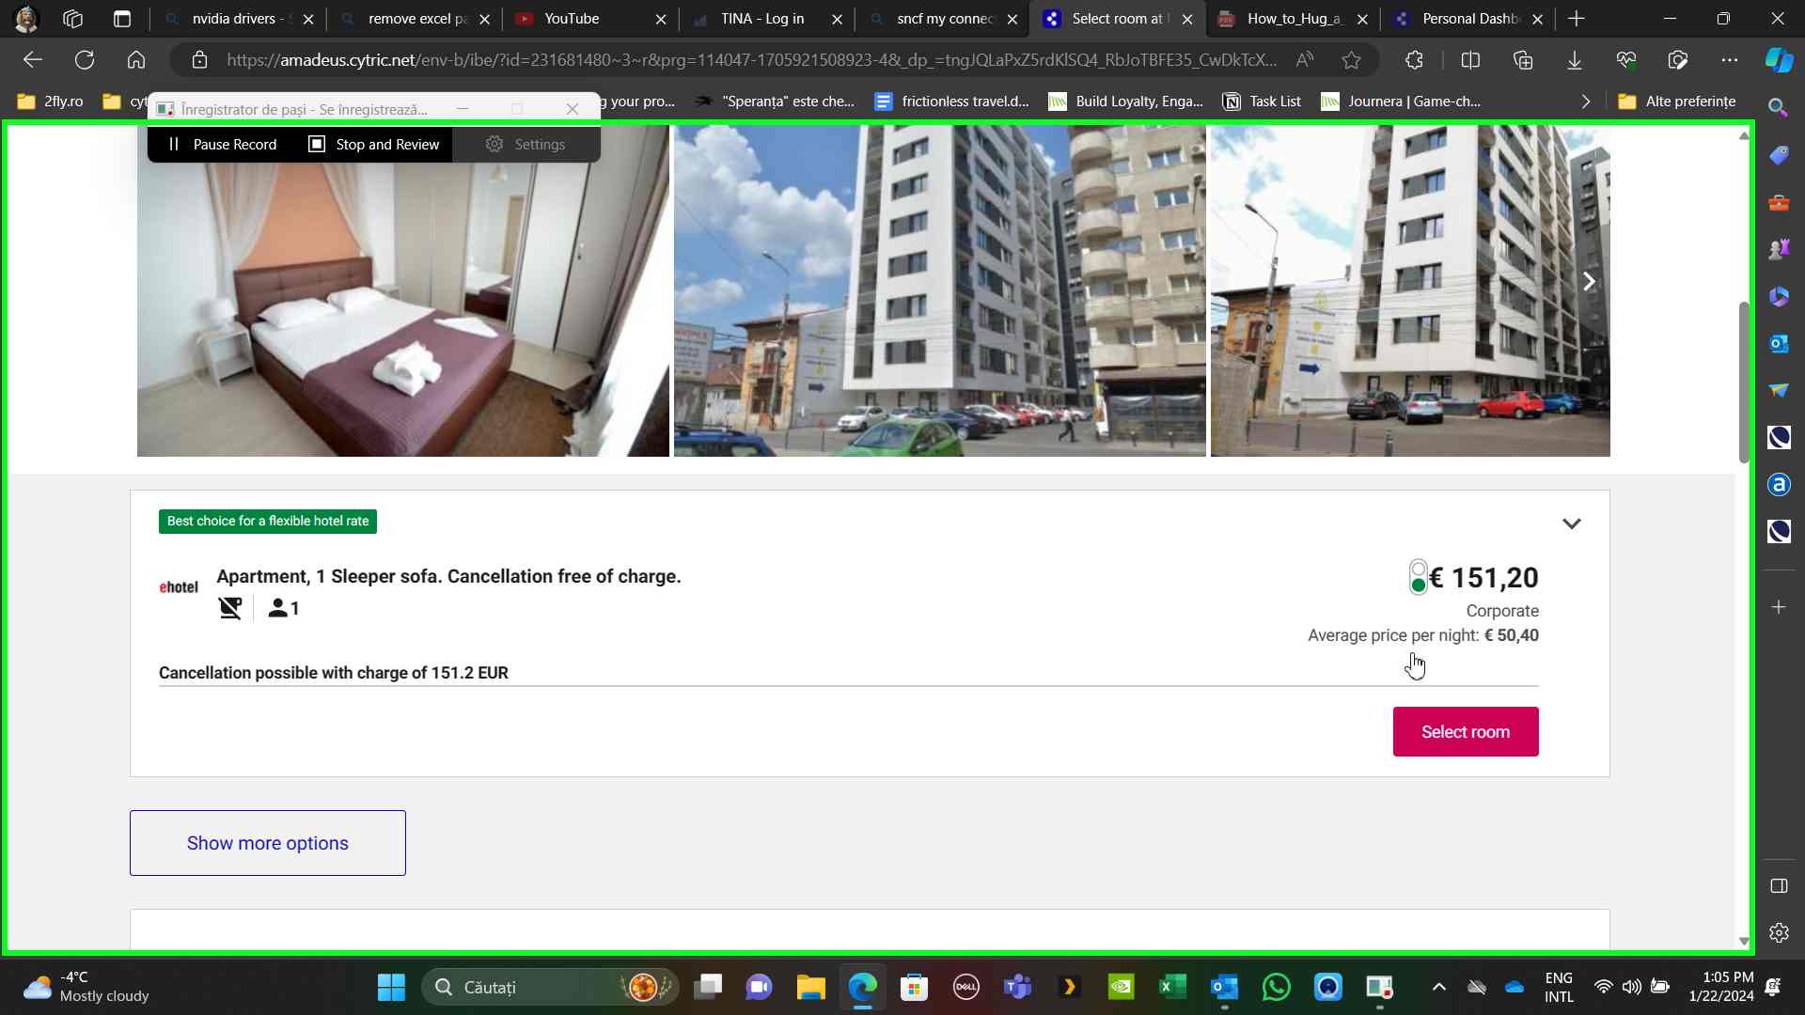Screen dimensions: 1805x1015
Task: Show hidden system tray icons
Action: coord(1438,987)
